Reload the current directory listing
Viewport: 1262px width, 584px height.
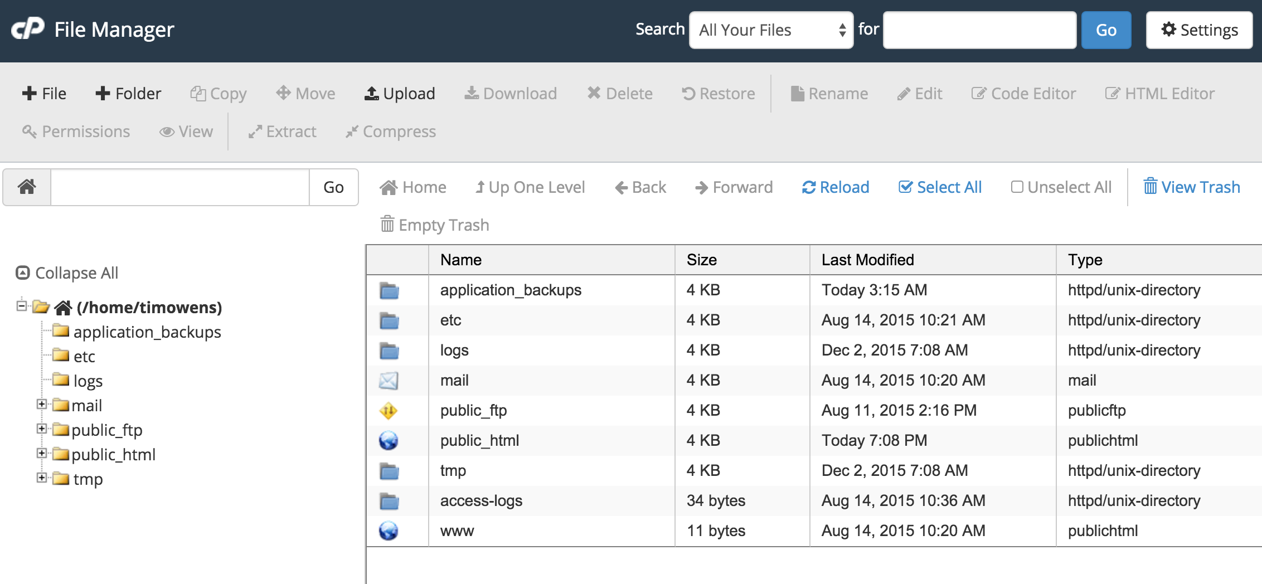pyautogui.click(x=835, y=187)
